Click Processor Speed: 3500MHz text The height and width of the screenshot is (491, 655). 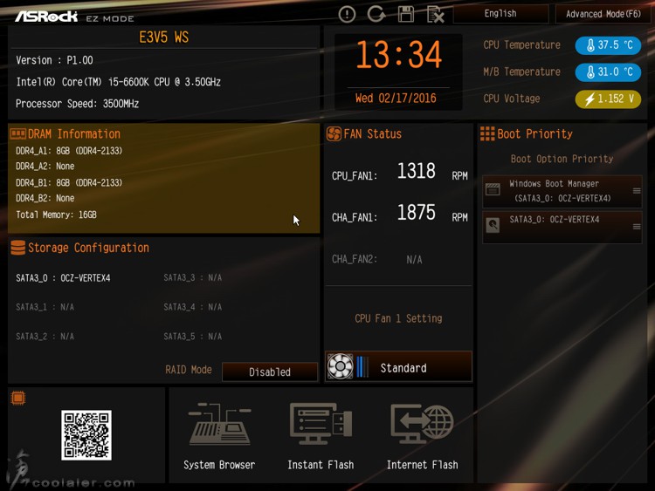coord(77,104)
